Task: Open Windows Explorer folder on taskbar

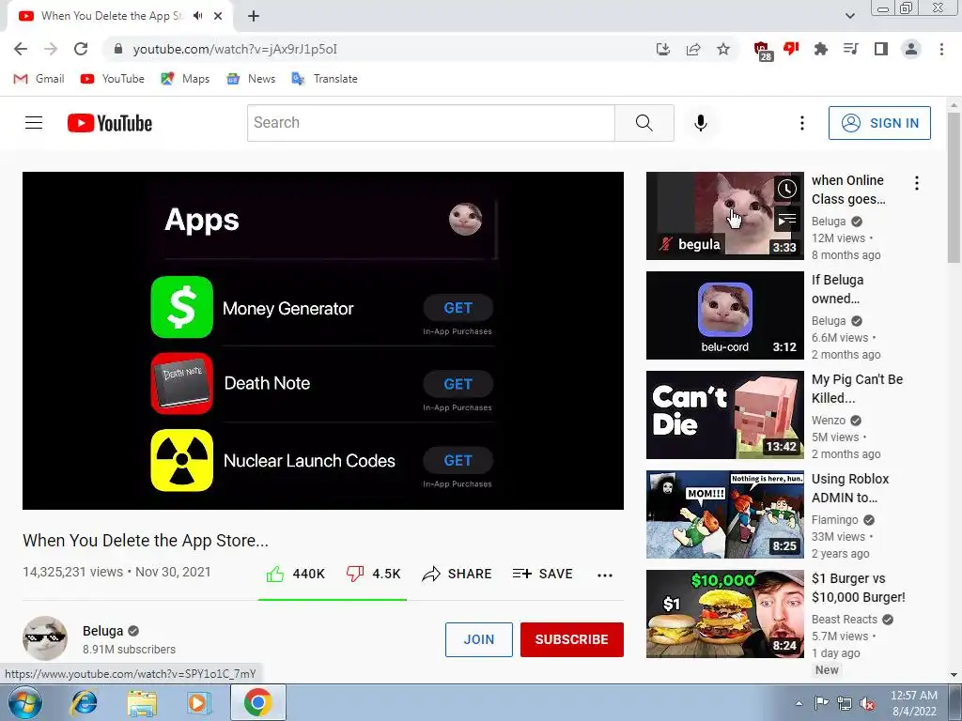Action: (x=142, y=703)
